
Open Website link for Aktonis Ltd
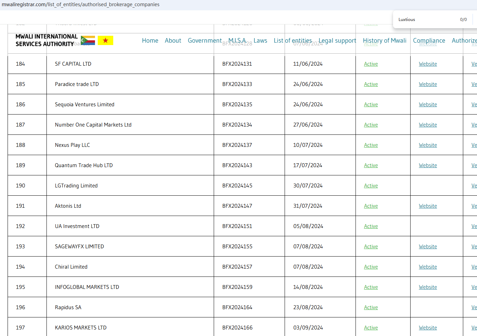(428, 206)
